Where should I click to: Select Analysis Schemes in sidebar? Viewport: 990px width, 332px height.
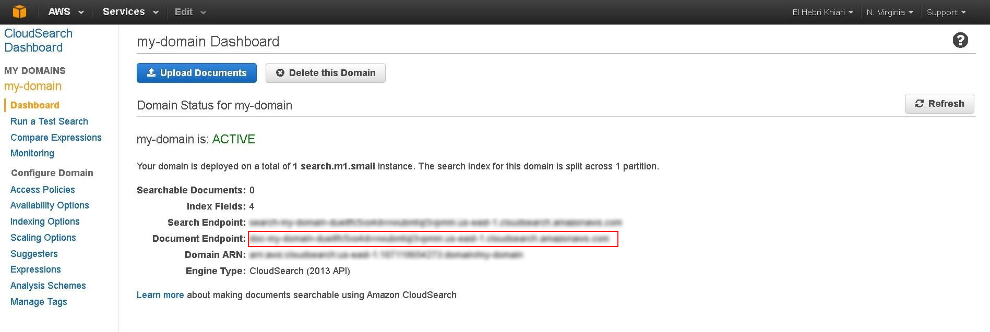[48, 285]
